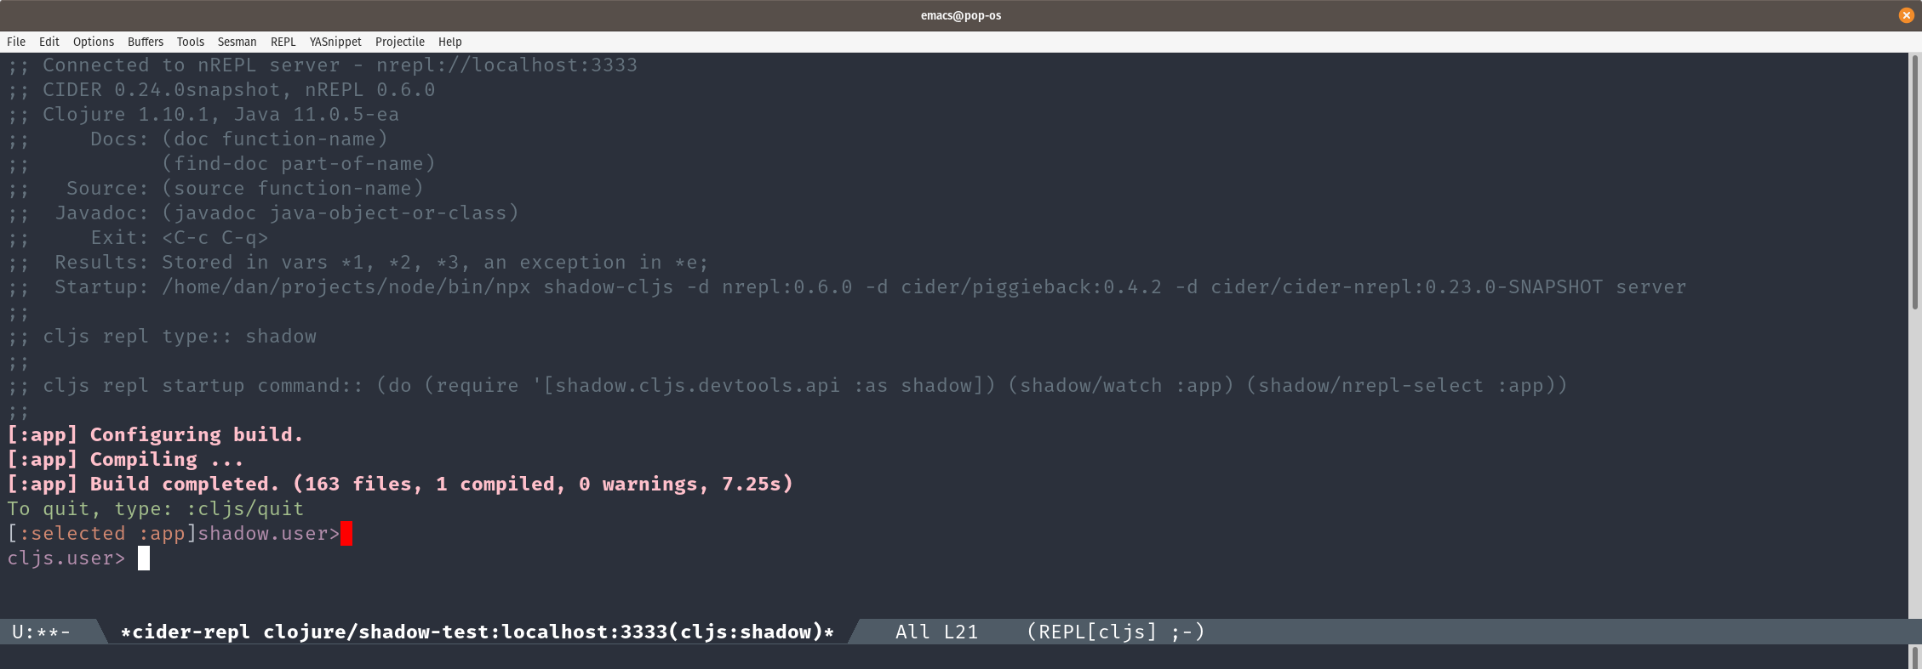The height and width of the screenshot is (669, 1922).
Task: Open the File menu
Action: pos(16,42)
